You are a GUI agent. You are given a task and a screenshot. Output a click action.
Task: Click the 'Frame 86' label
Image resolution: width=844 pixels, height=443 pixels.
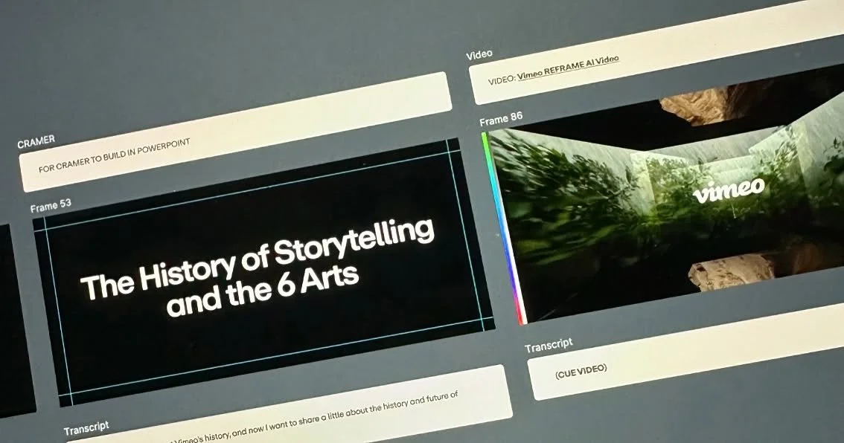[501, 120]
